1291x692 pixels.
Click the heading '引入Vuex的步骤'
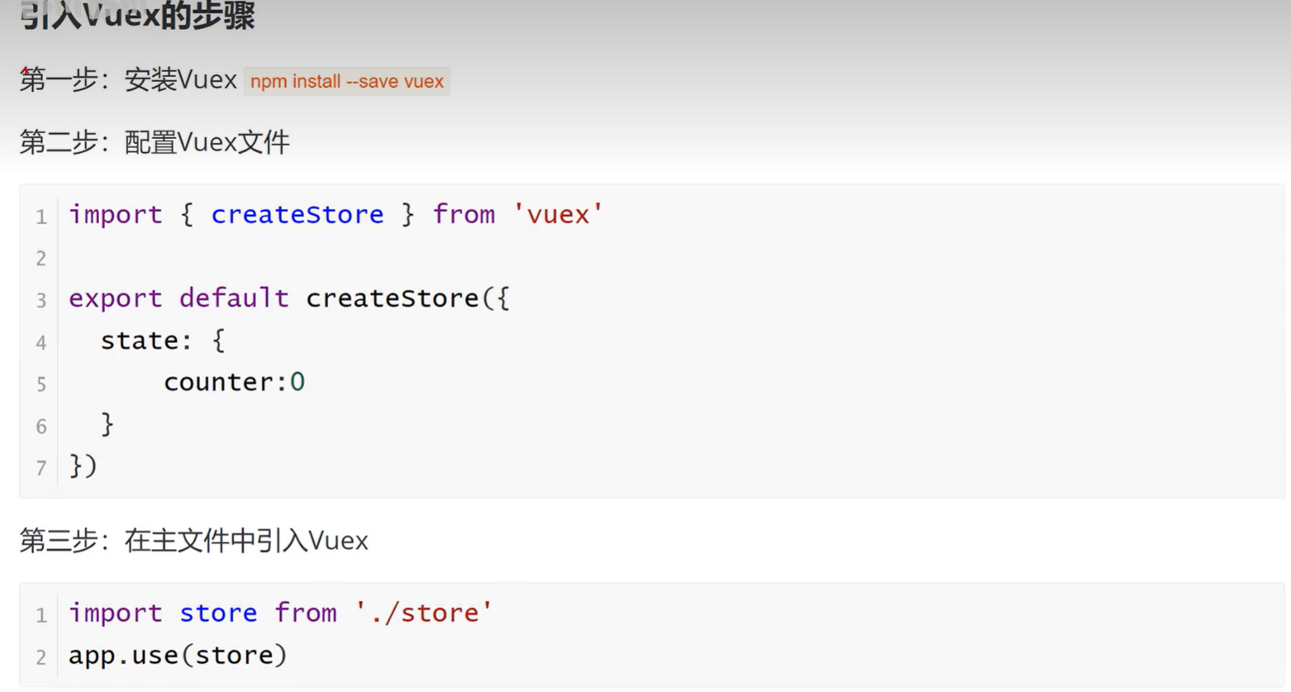[x=137, y=15]
